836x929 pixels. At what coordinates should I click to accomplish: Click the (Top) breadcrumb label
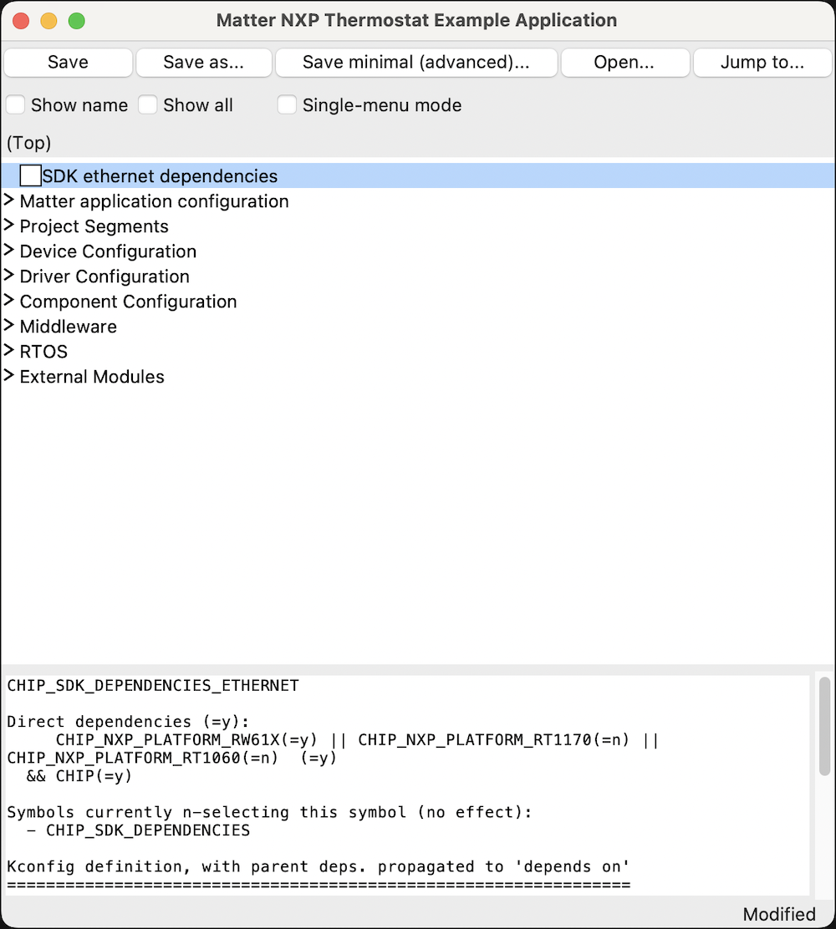point(28,143)
